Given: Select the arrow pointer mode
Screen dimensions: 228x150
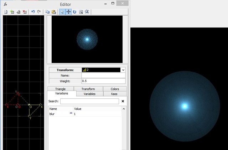Looking at the screenshot, I should tap(62, 12).
